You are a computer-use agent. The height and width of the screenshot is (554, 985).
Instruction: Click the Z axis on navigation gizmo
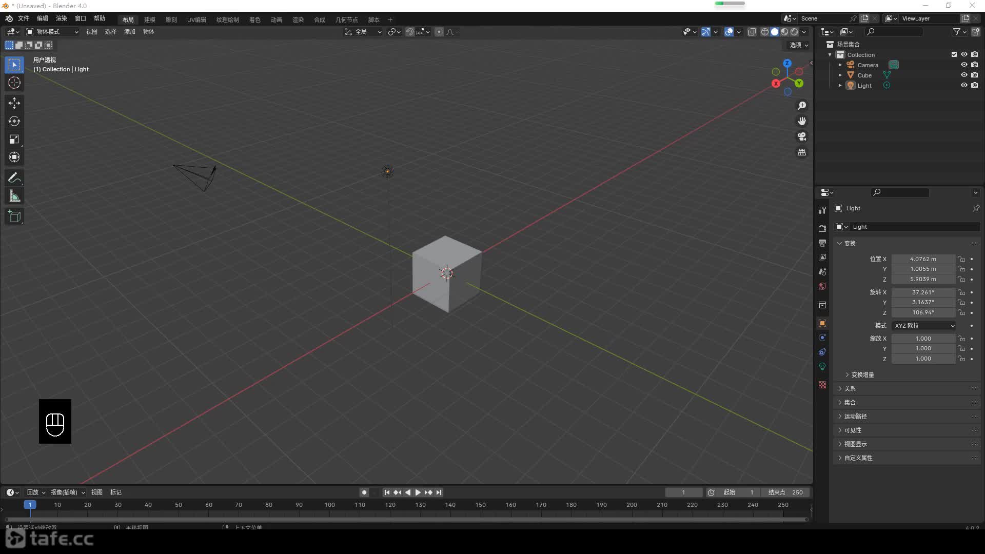(x=787, y=63)
